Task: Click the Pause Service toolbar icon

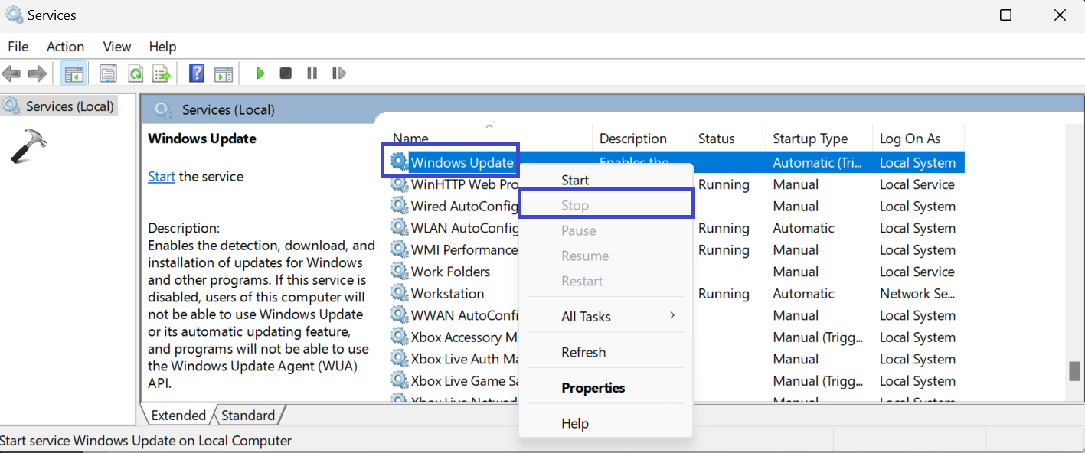Action: (312, 73)
